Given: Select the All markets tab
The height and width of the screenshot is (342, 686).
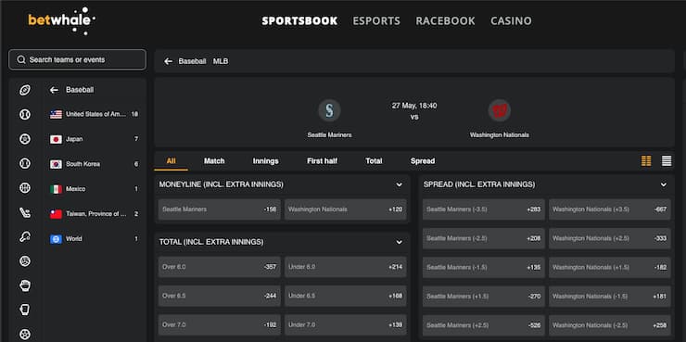Looking at the screenshot, I should pyautogui.click(x=171, y=161).
